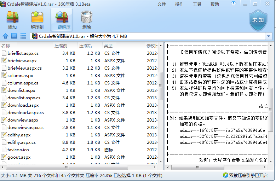Click comment pane scroll down arrow
The height and width of the screenshot is (182, 276).
click(271, 161)
